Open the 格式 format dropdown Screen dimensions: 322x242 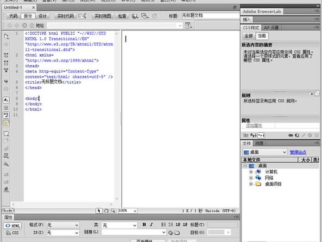63,225
